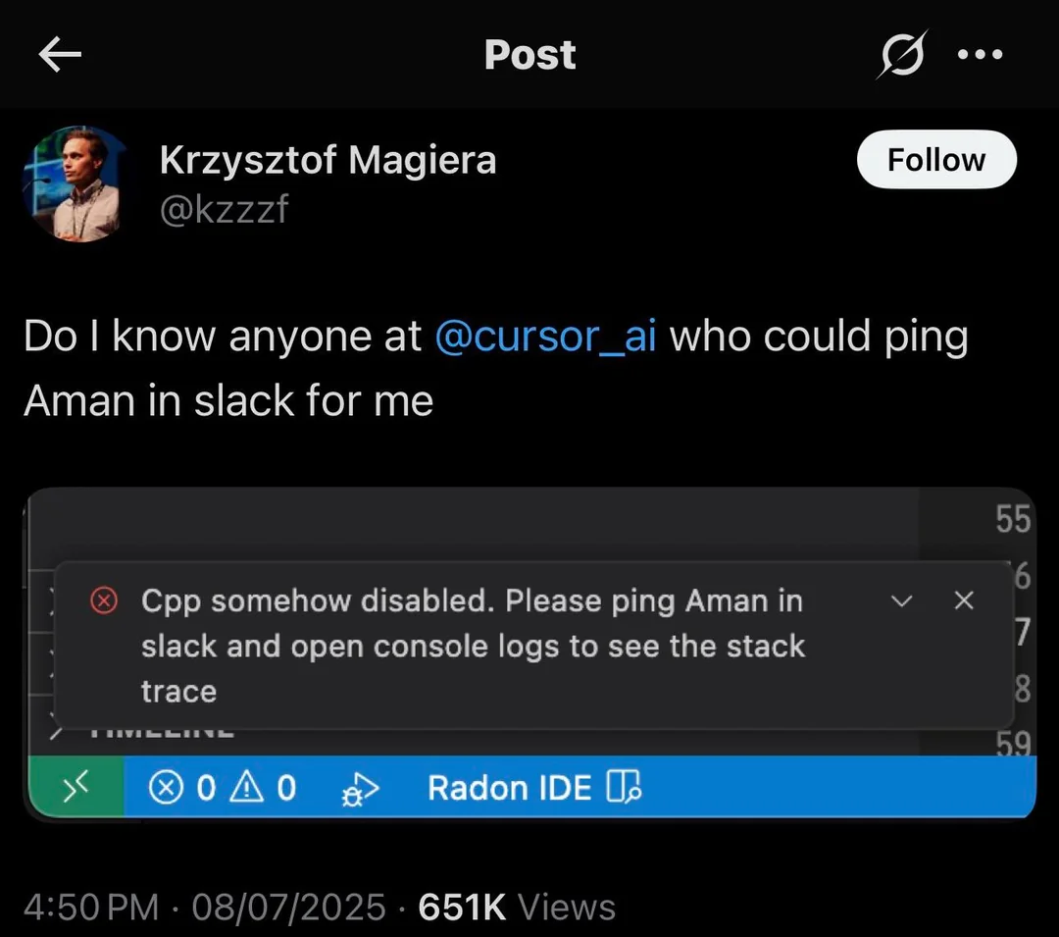Expand the TIMELINE section chevron
The image size is (1059, 937).
pyautogui.click(x=56, y=732)
